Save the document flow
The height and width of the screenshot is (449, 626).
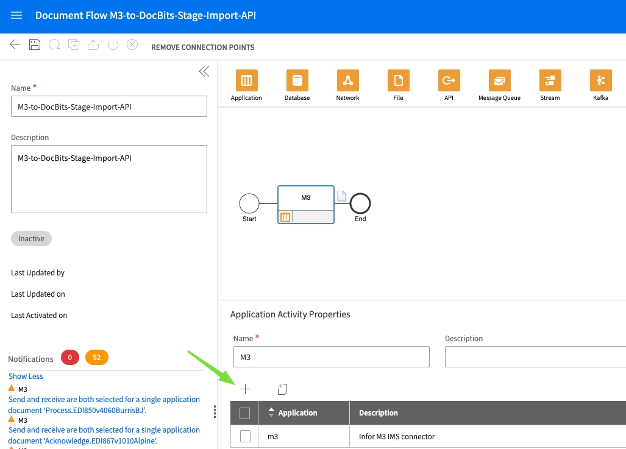coord(35,44)
